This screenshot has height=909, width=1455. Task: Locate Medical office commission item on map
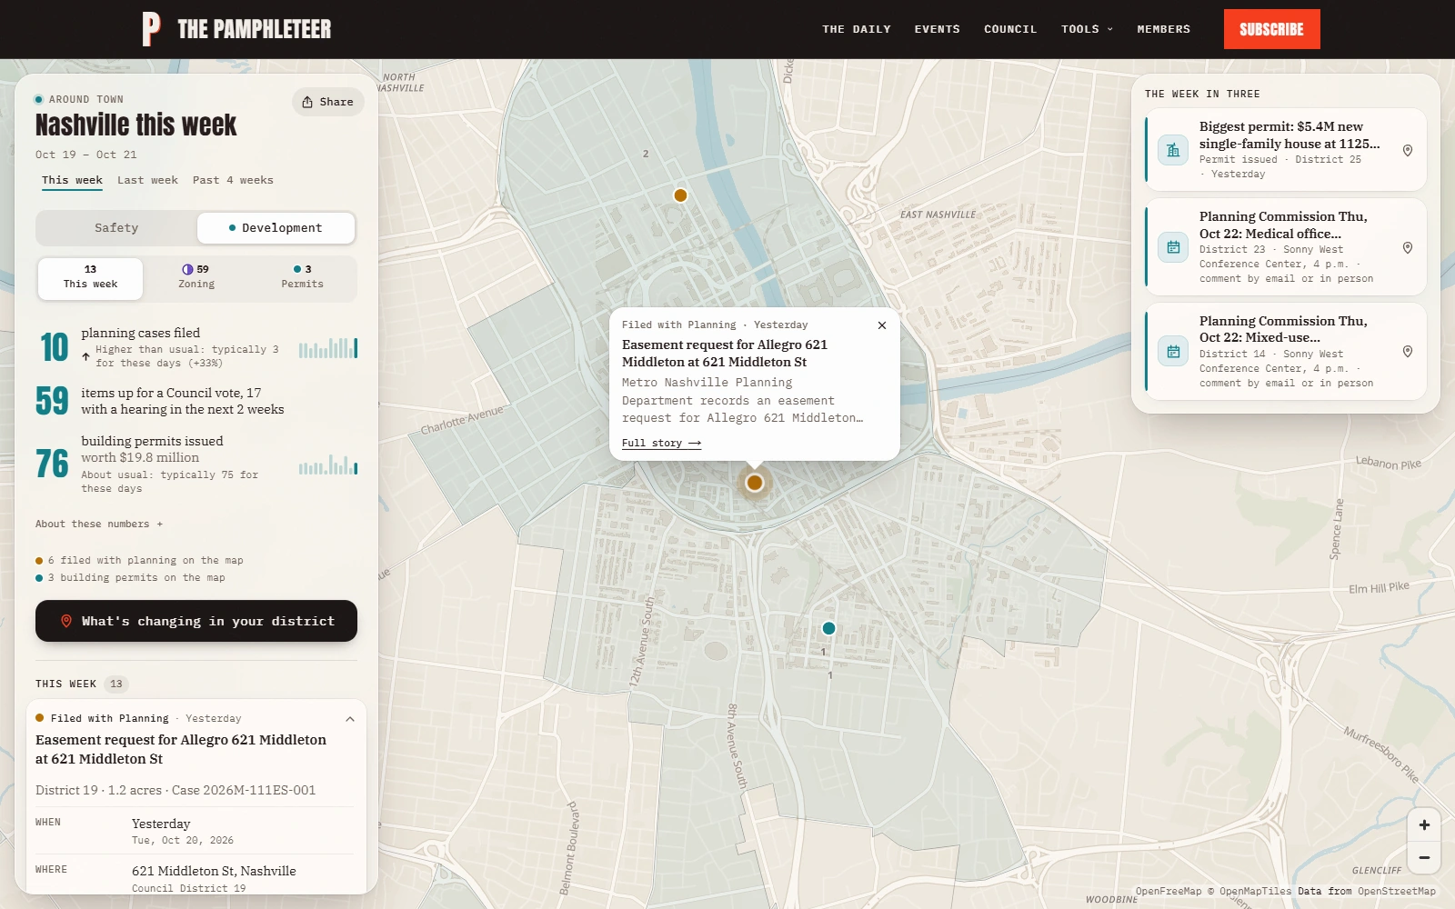pos(1407,247)
